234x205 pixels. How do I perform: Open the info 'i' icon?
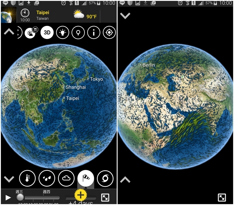94,33
